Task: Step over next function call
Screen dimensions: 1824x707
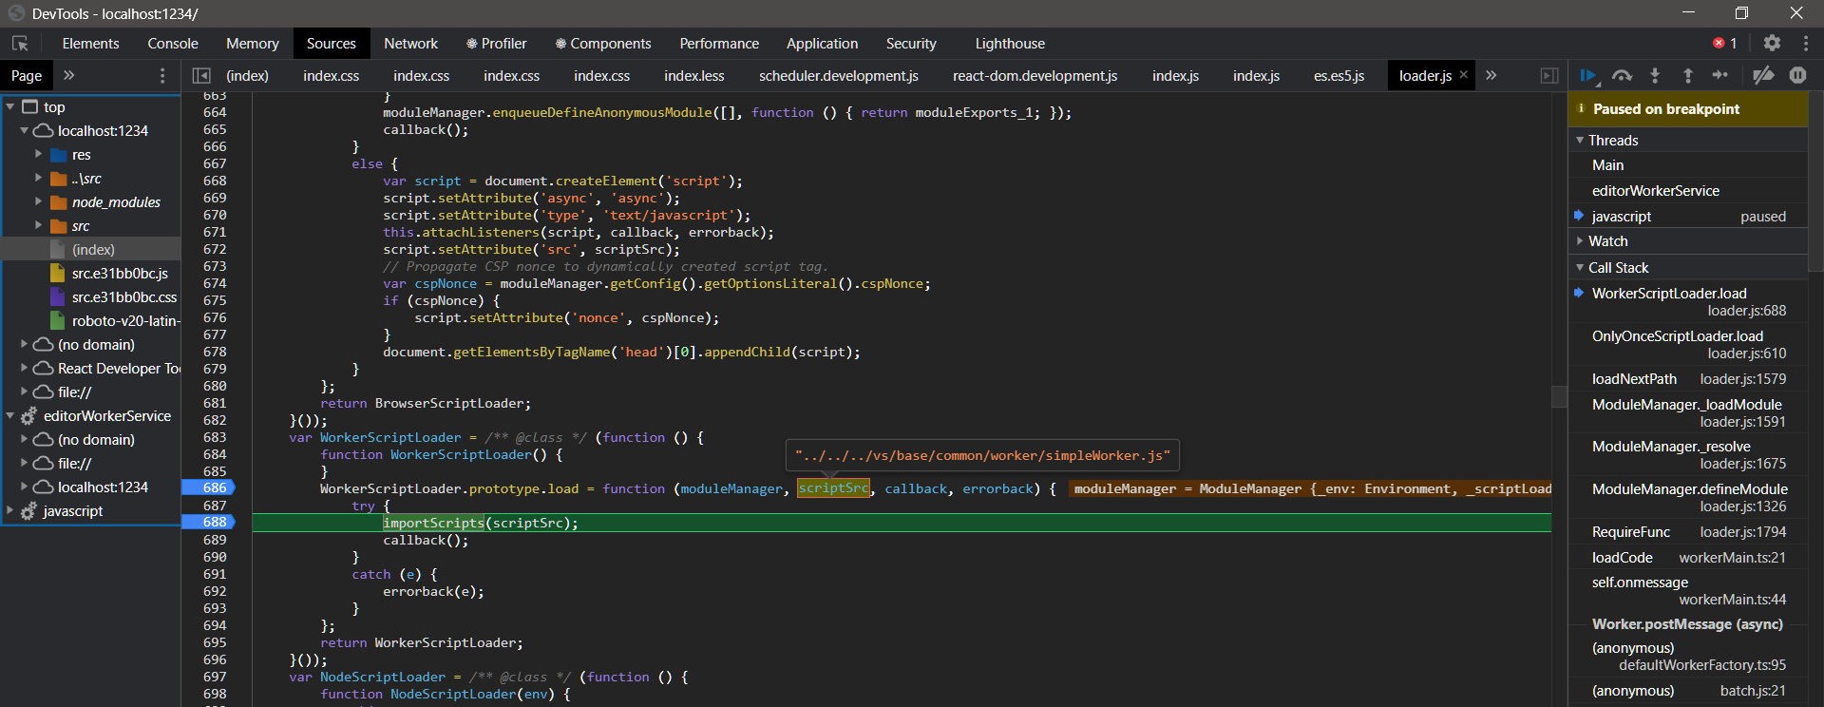Action: [x=1623, y=75]
